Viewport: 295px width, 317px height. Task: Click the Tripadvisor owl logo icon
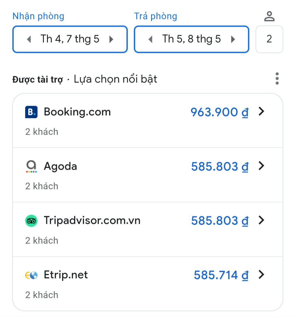pos(31,221)
